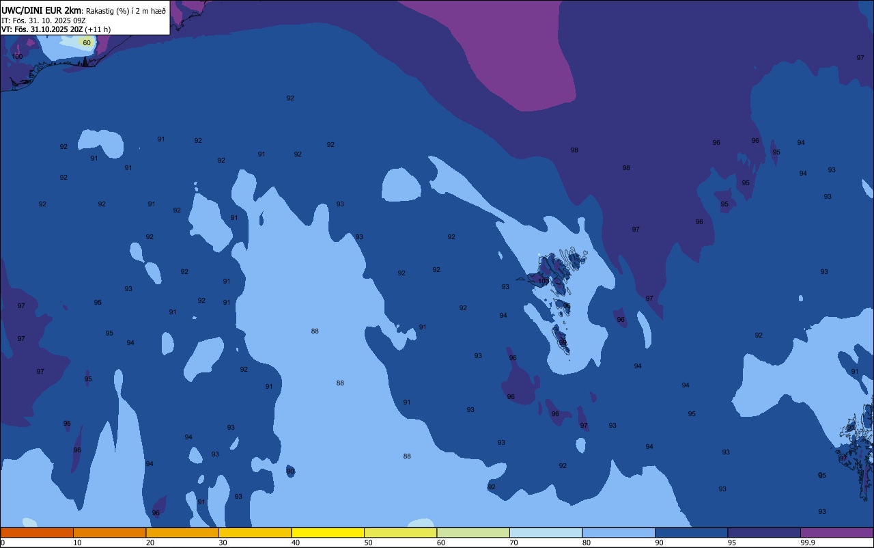Select the dark indigo 95–99.9 legend swatch

coord(764,532)
